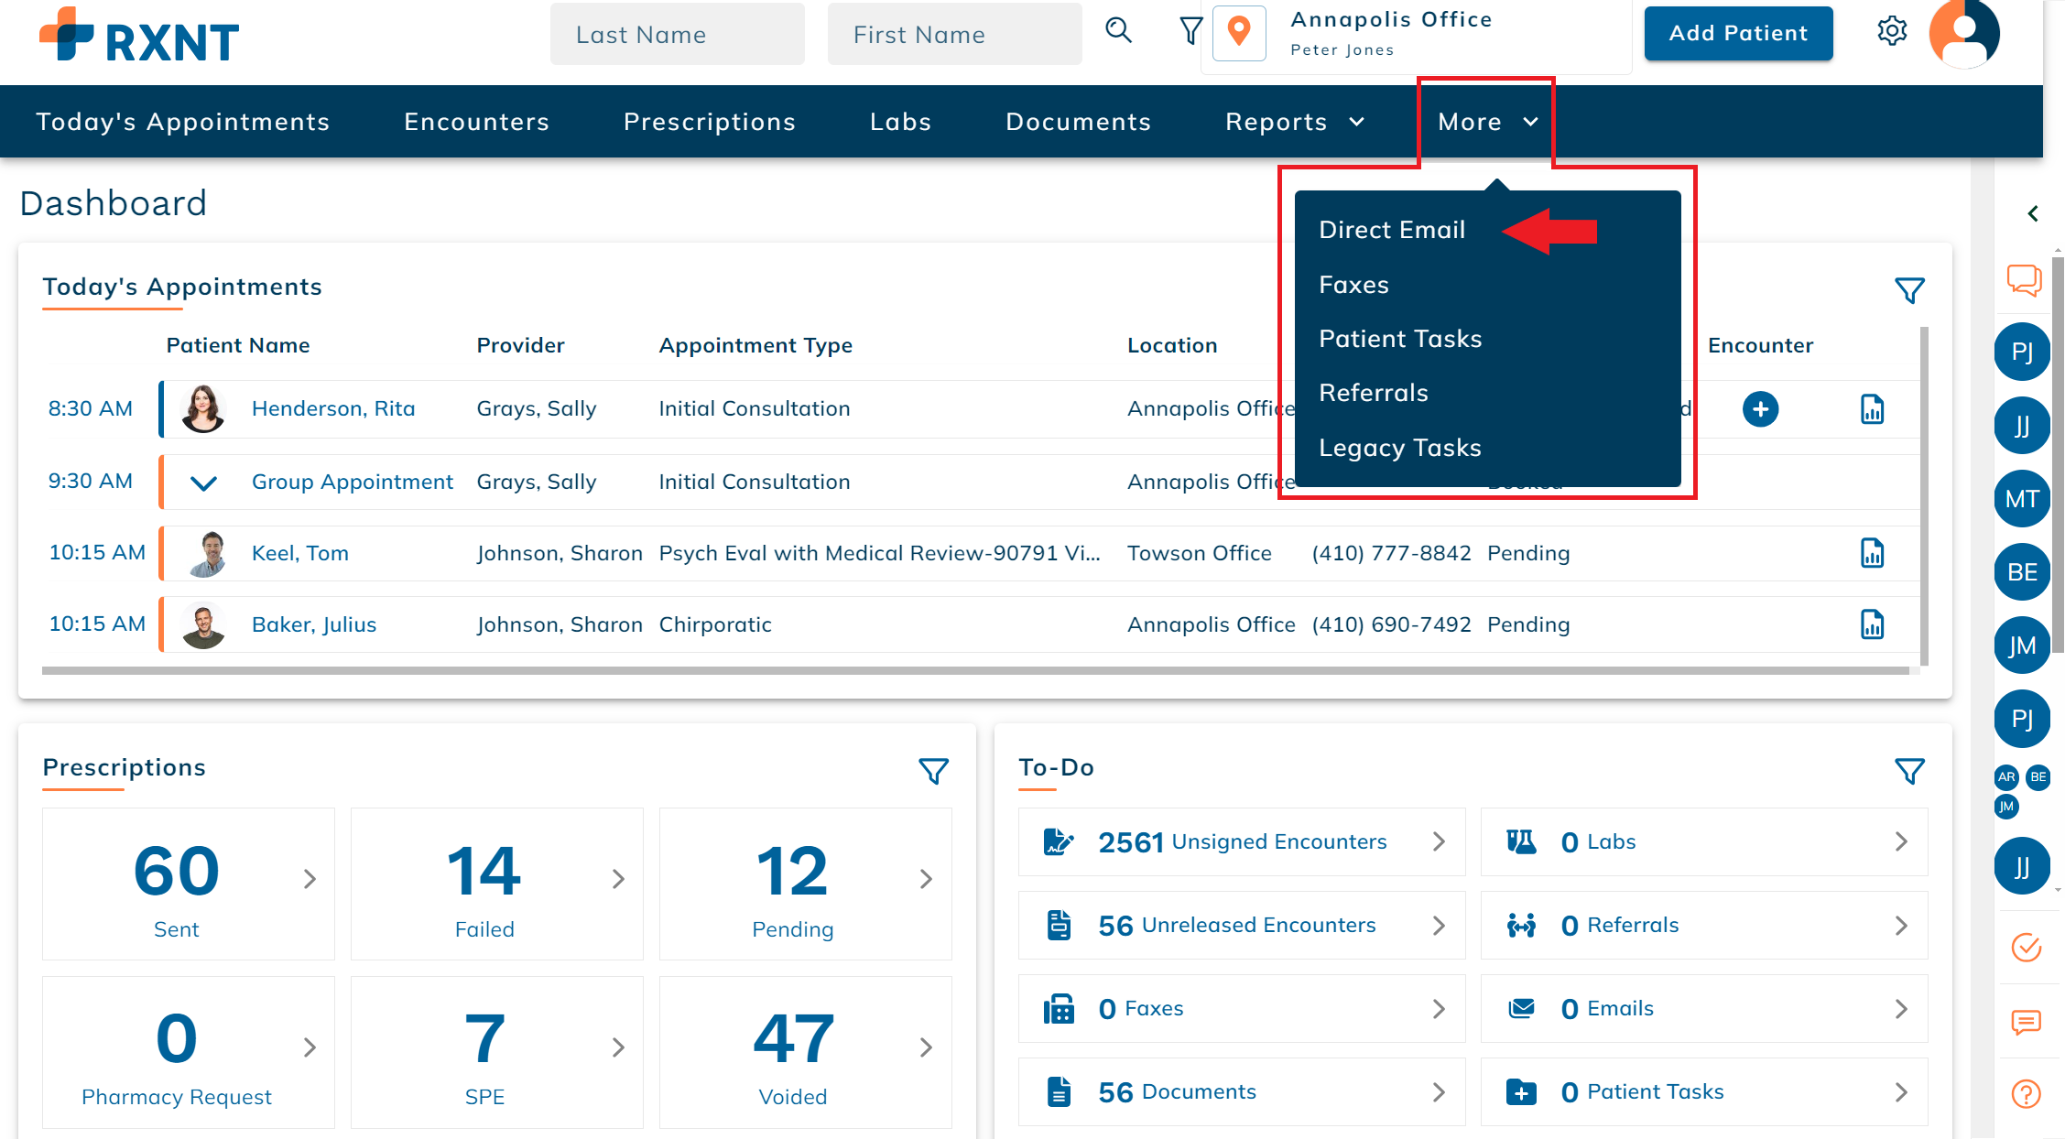Click the Labs flask icon
The height and width of the screenshot is (1139, 2065).
click(1521, 841)
